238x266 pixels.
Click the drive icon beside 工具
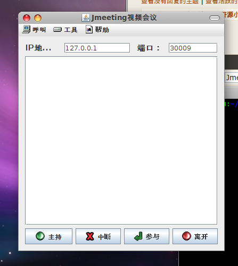(x=58, y=30)
